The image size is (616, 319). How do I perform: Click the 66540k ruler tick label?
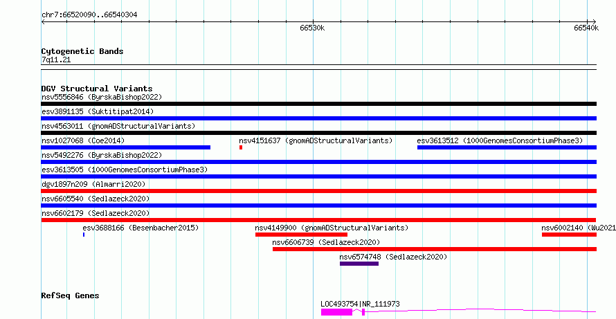pyautogui.click(x=586, y=28)
